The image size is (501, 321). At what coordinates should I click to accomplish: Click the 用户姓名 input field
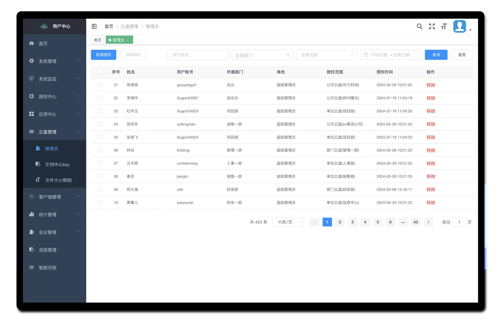tap(198, 55)
